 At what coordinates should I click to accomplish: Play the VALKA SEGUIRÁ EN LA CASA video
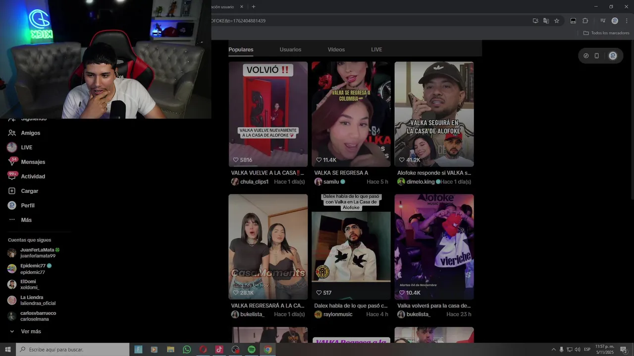(434, 114)
